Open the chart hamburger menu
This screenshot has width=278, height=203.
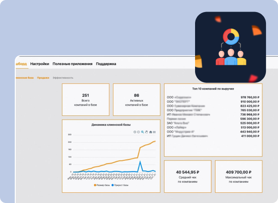pos(154,132)
